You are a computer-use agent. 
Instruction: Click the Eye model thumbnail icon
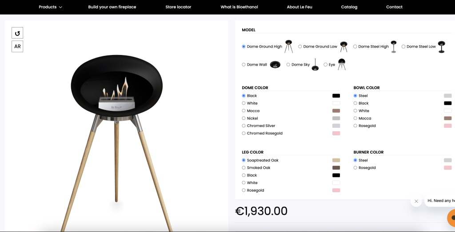point(342,64)
